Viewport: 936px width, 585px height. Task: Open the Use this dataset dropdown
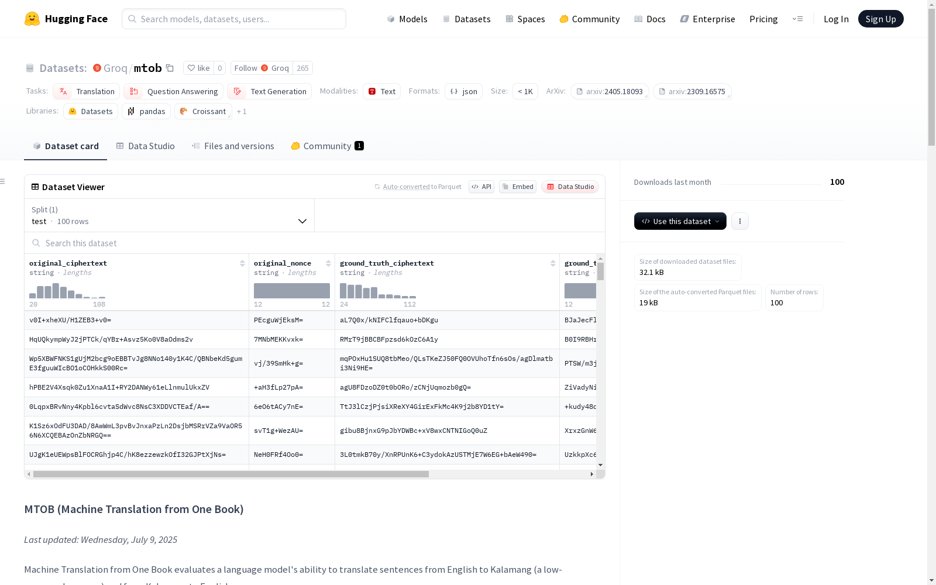tap(680, 221)
